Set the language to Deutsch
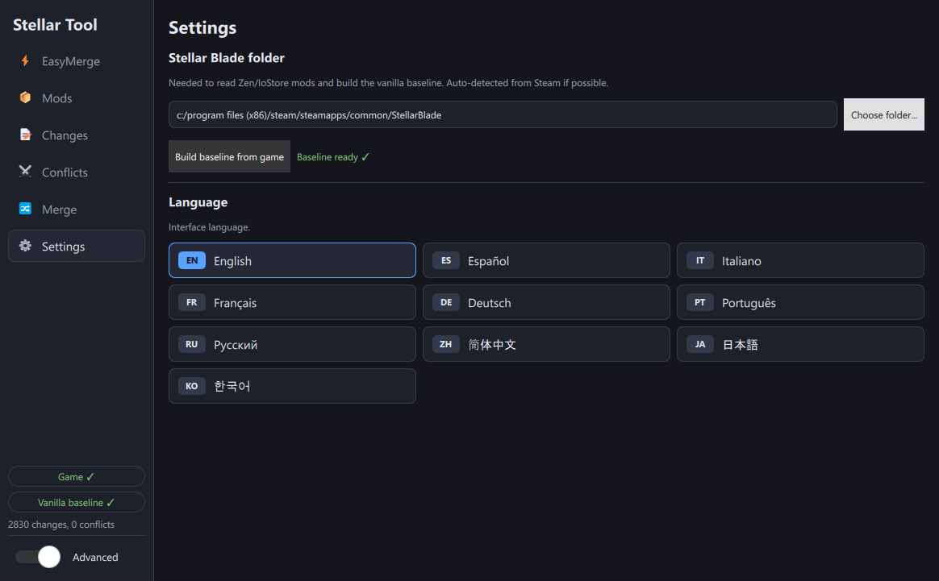This screenshot has height=581, width=939. (x=546, y=302)
